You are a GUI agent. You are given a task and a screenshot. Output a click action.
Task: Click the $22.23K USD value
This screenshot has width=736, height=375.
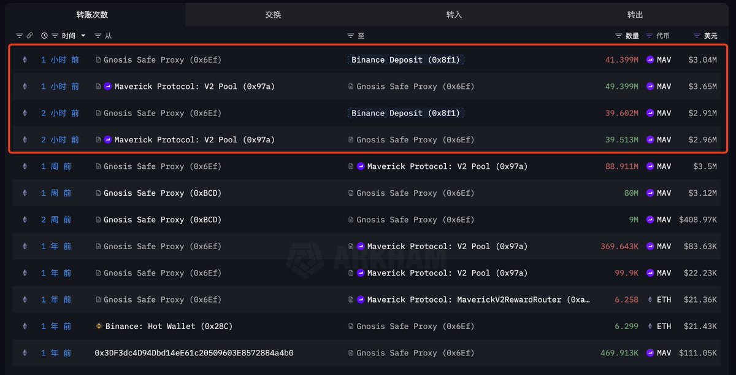pyautogui.click(x=700, y=273)
